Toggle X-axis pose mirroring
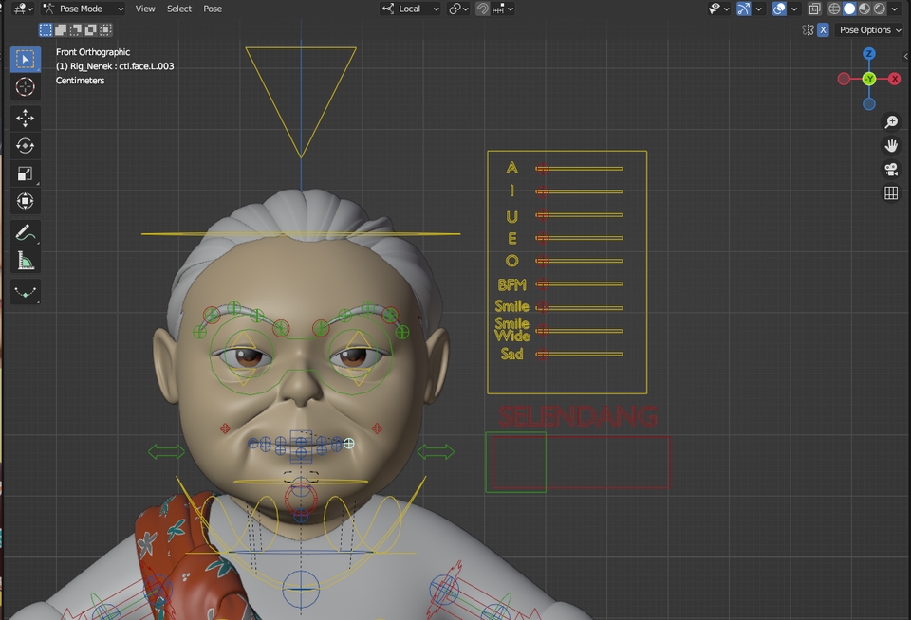 [822, 29]
